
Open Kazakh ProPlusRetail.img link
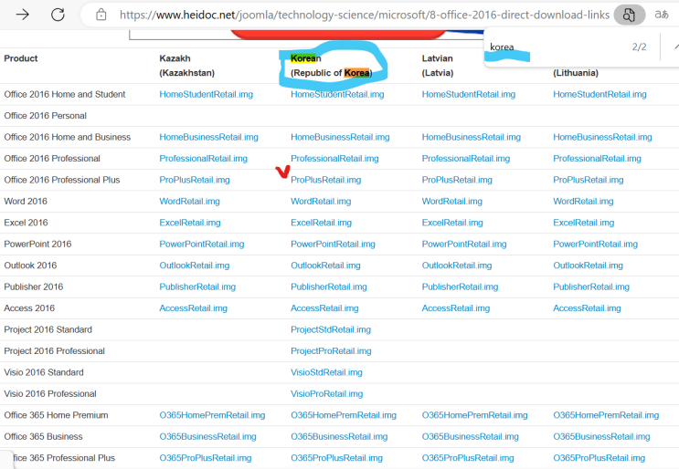tap(195, 180)
